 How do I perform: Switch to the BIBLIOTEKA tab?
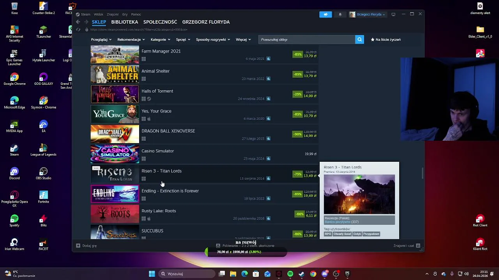point(125,22)
